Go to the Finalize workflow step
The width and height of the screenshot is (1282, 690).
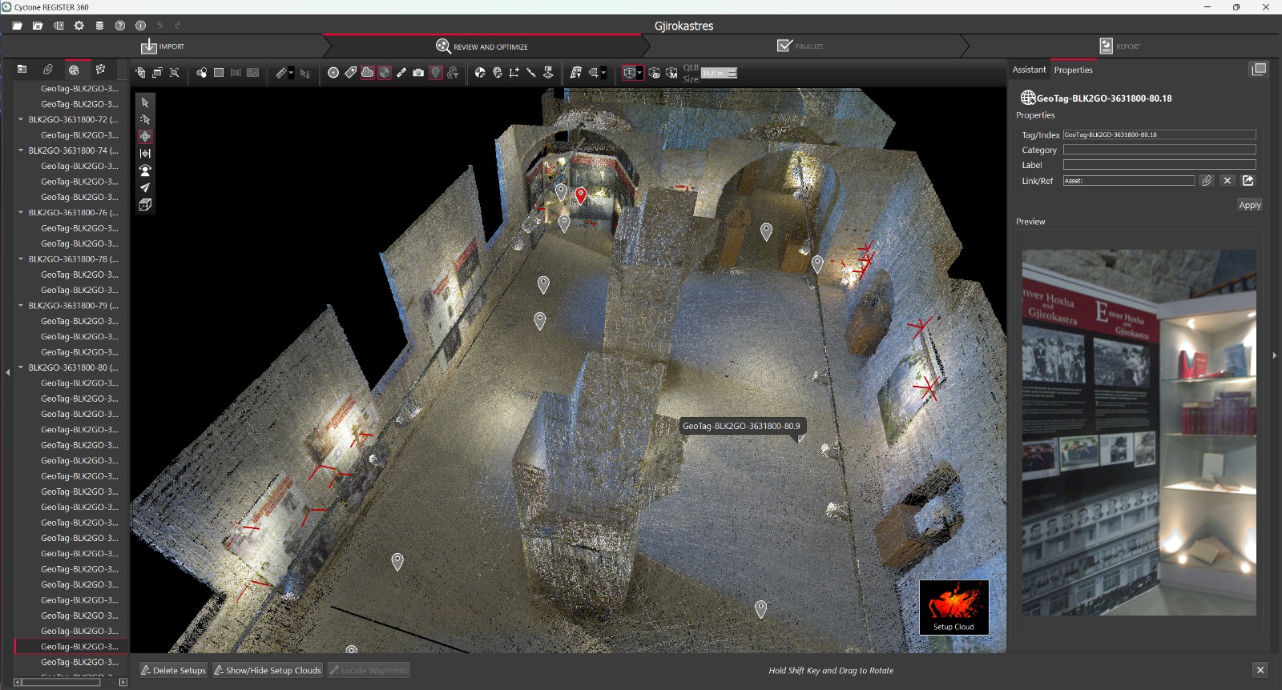800,46
